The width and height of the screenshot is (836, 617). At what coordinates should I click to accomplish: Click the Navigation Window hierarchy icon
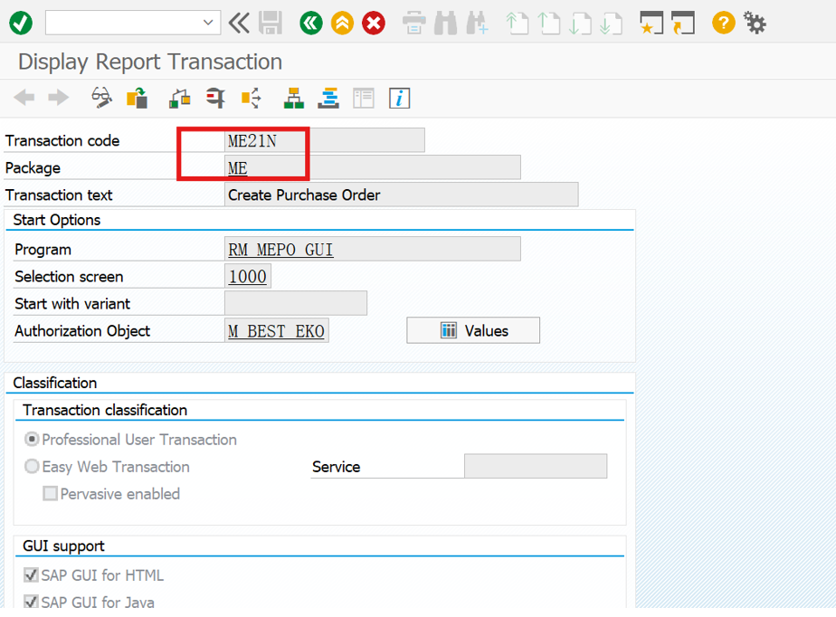294,98
